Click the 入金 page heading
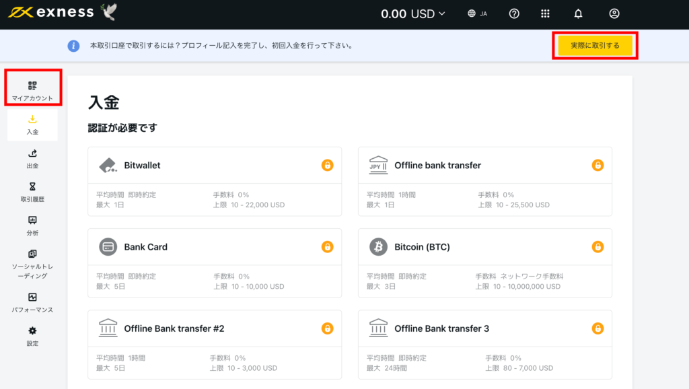689x389 pixels. click(104, 102)
